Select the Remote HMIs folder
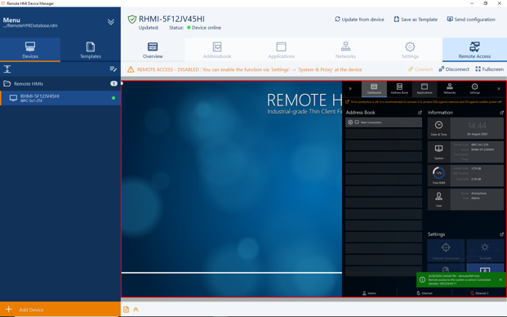 (x=60, y=83)
